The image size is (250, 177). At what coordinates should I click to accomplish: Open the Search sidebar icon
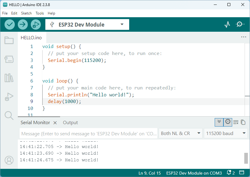[x=9, y=115]
